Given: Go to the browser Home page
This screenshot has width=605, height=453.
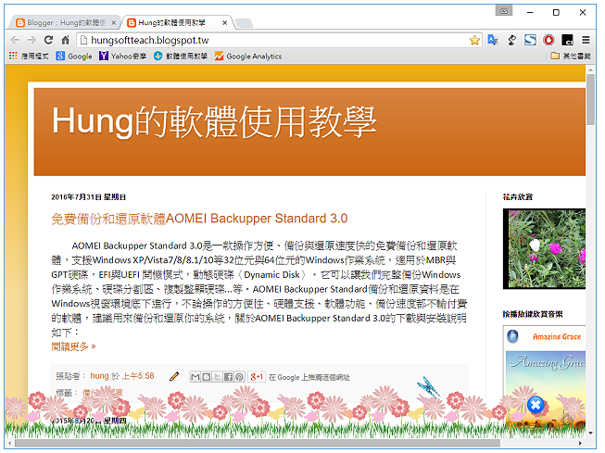Looking at the screenshot, I should point(65,40).
